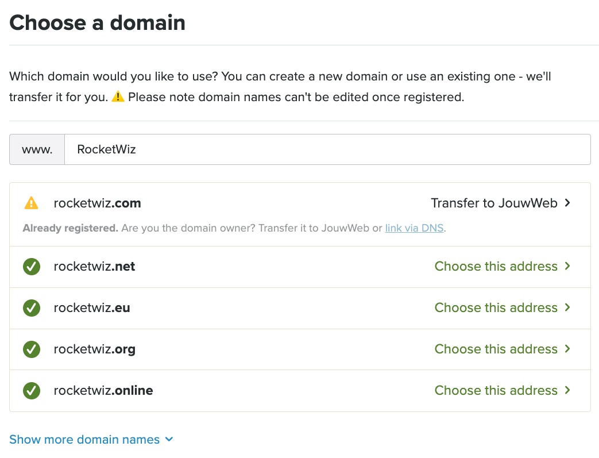This screenshot has width=599, height=458.
Task: Choose this address for rocketwiz.org
Action: coord(496,349)
